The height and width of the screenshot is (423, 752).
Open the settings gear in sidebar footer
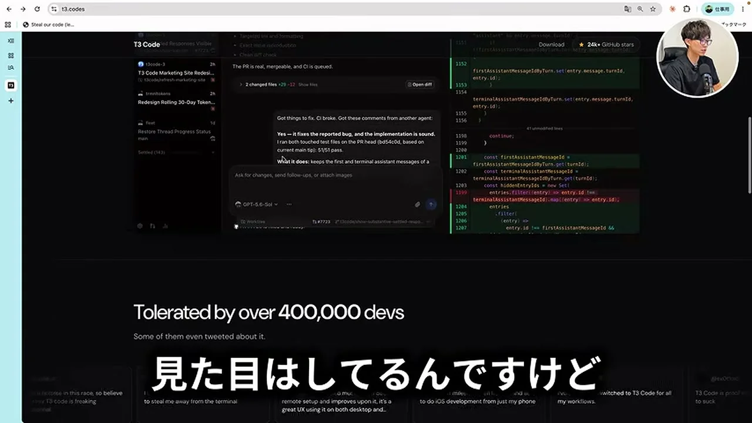point(140,226)
